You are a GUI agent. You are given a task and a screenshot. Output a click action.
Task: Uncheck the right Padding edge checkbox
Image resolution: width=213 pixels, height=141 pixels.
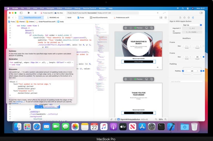click(x=201, y=71)
